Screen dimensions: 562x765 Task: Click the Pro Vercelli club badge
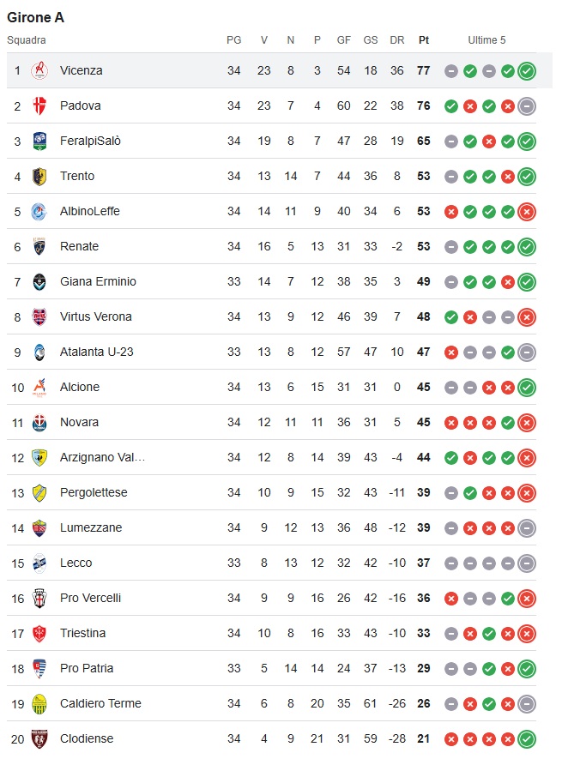click(x=39, y=598)
